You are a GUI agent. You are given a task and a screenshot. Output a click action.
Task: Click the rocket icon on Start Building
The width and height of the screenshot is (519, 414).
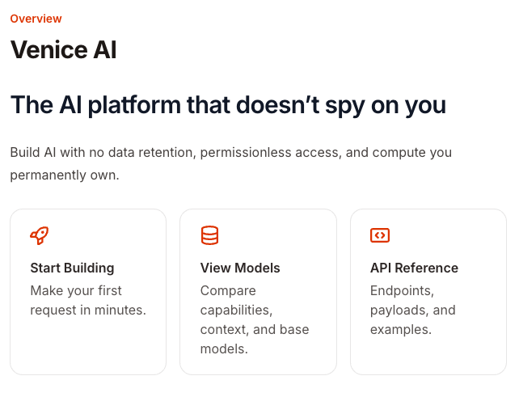tap(39, 235)
